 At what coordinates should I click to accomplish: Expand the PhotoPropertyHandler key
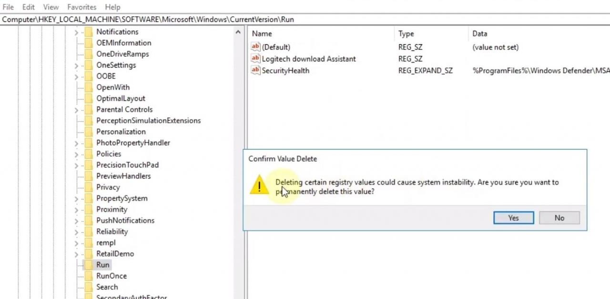pyautogui.click(x=76, y=143)
